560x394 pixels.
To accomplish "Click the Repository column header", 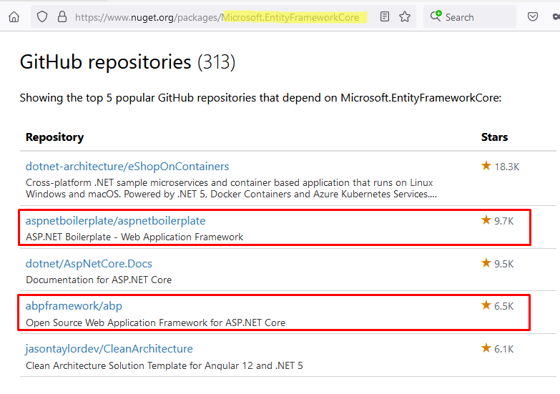I will pos(54,137).
